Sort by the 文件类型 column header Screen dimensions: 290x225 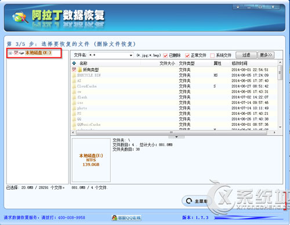coord(187,63)
